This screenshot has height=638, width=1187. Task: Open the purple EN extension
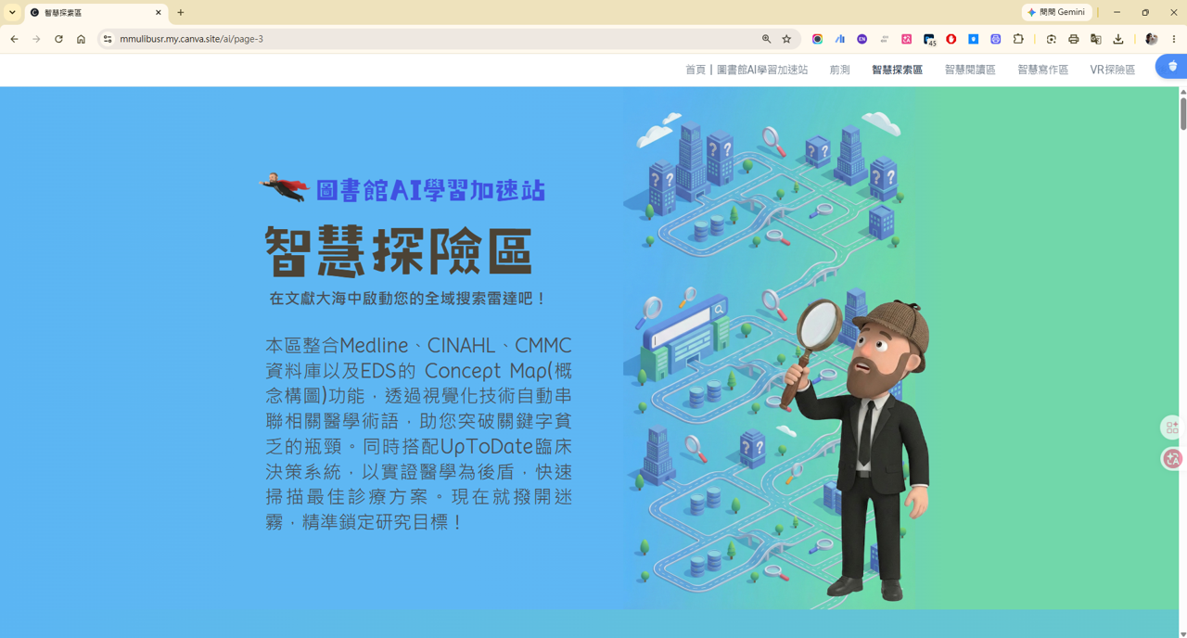(x=862, y=39)
